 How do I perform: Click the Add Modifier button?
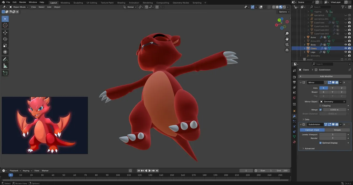(325, 76)
